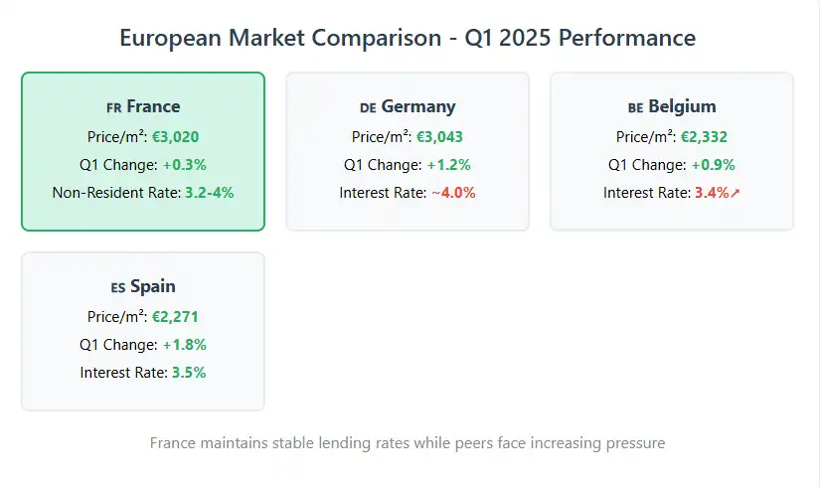Click Belgium's price value €2,332
The height and width of the screenshot is (487, 820).
click(704, 136)
